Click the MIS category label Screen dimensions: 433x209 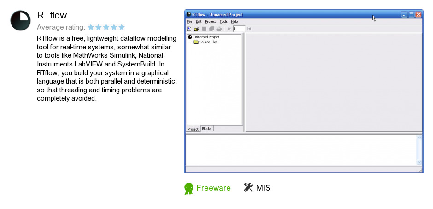point(263,188)
